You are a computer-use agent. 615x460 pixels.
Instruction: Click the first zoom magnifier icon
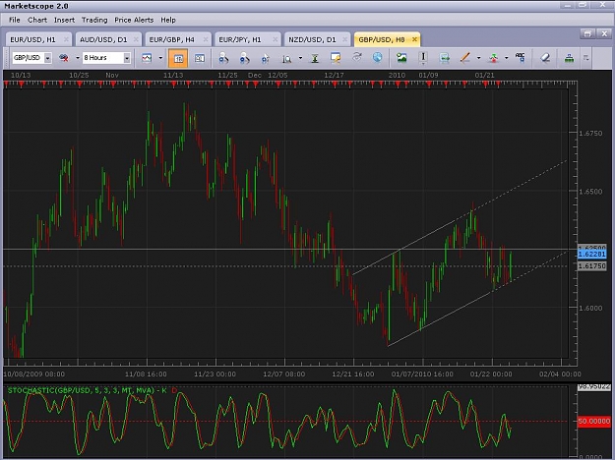coord(223,58)
